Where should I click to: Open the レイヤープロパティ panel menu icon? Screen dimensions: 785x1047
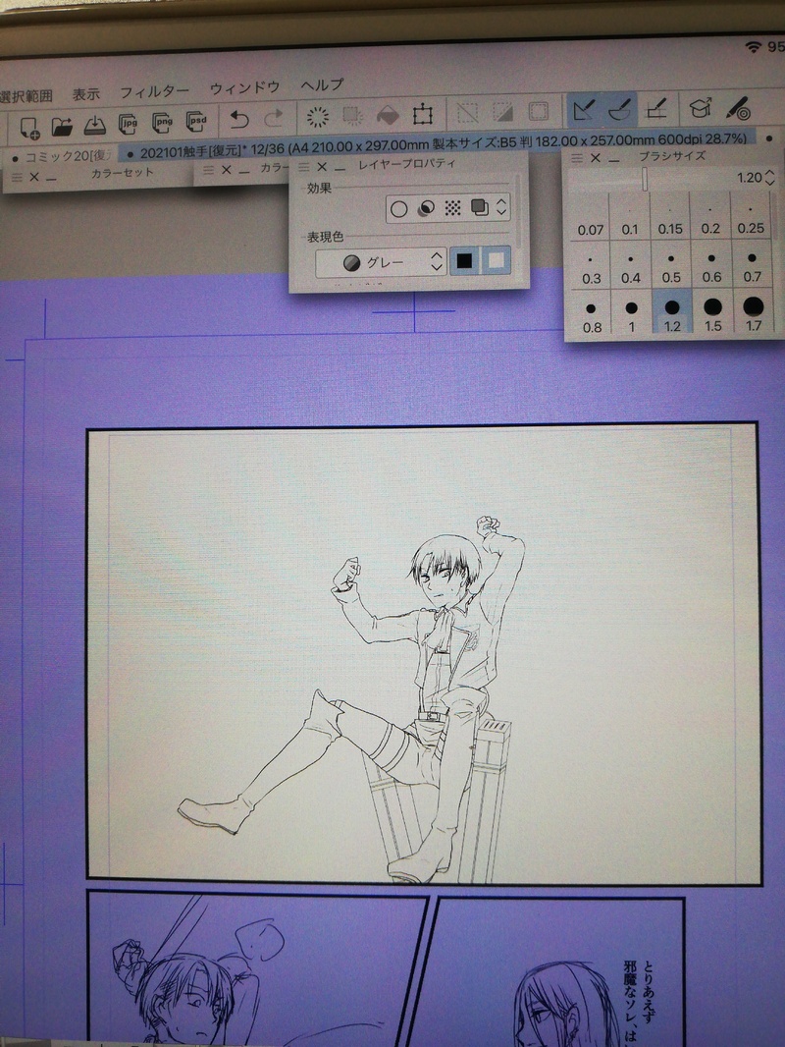304,167
